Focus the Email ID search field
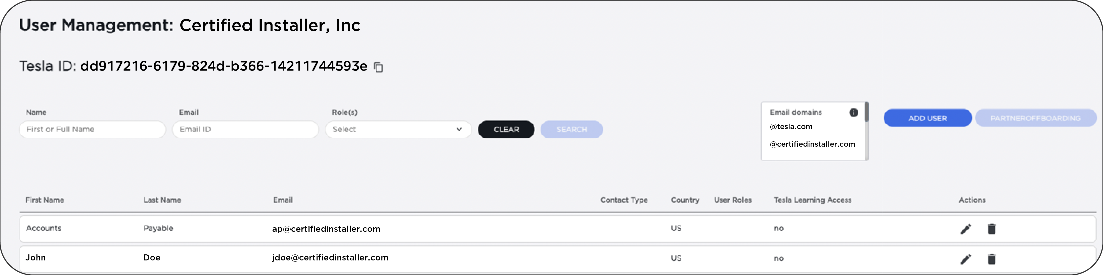1103x275 pixels. 245,129
